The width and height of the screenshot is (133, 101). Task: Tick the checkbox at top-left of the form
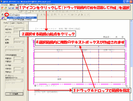(x=32, y=39)
